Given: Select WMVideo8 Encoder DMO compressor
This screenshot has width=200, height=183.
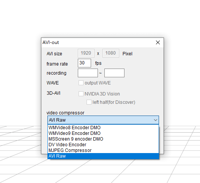Looking at the screenshot, I should pyautogui.click(x=103, y=128).
